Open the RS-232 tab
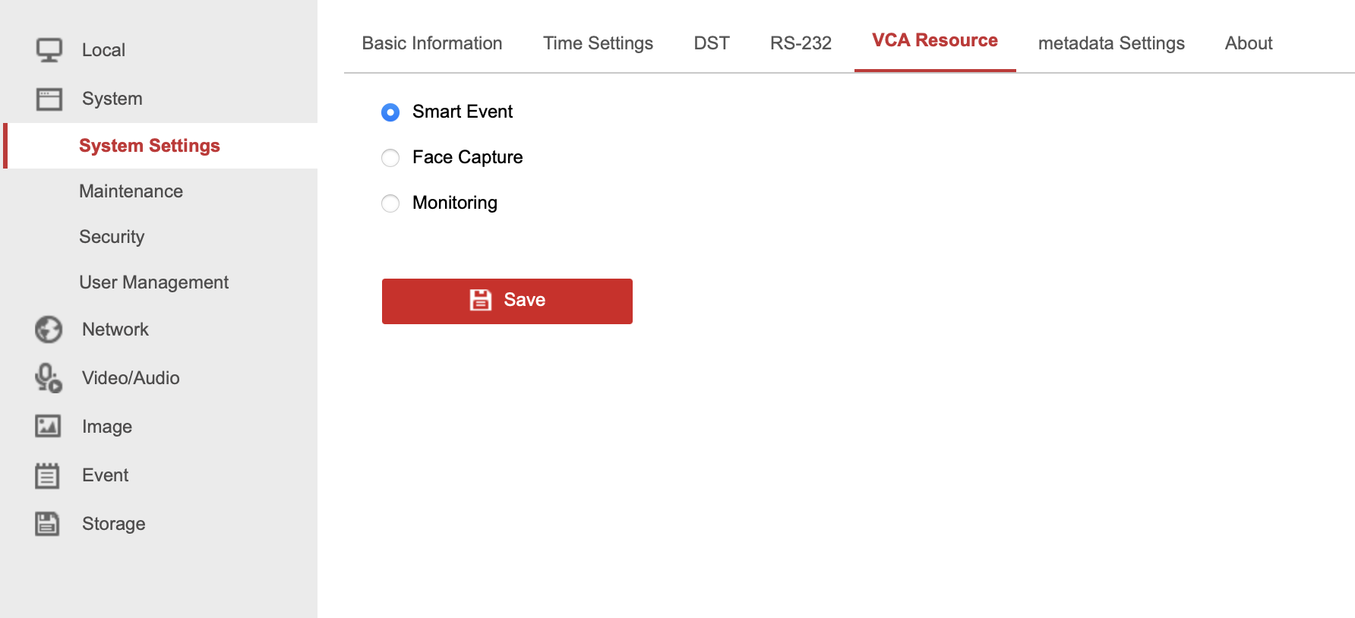This screenshot has width=1355, height=618. click(x=801, y=43)
